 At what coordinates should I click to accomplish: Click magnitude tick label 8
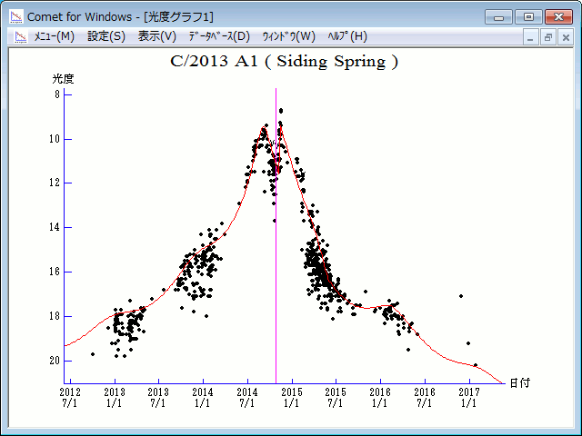(x=57, y=94)
